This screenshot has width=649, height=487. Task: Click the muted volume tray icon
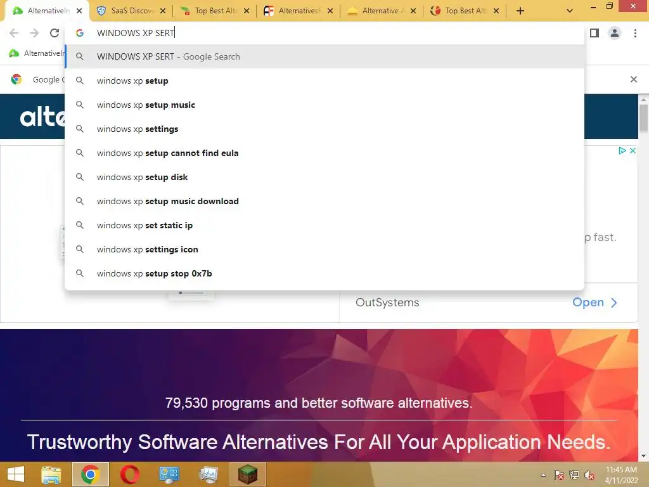pos(589,475)
